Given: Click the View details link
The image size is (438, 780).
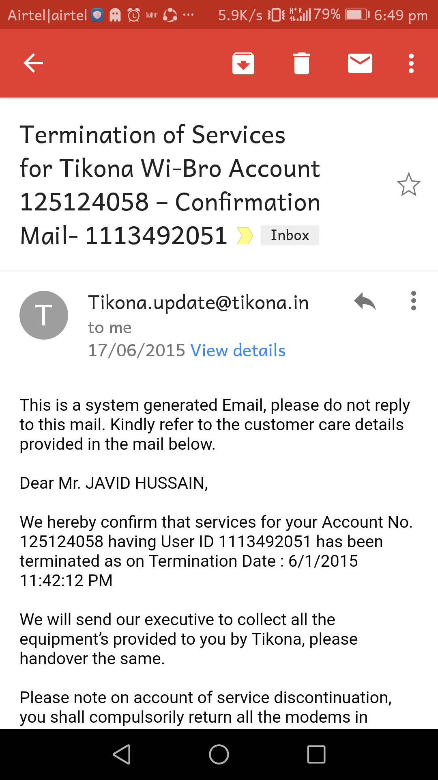Looking at the screenshot, I should tap(238, 350).
